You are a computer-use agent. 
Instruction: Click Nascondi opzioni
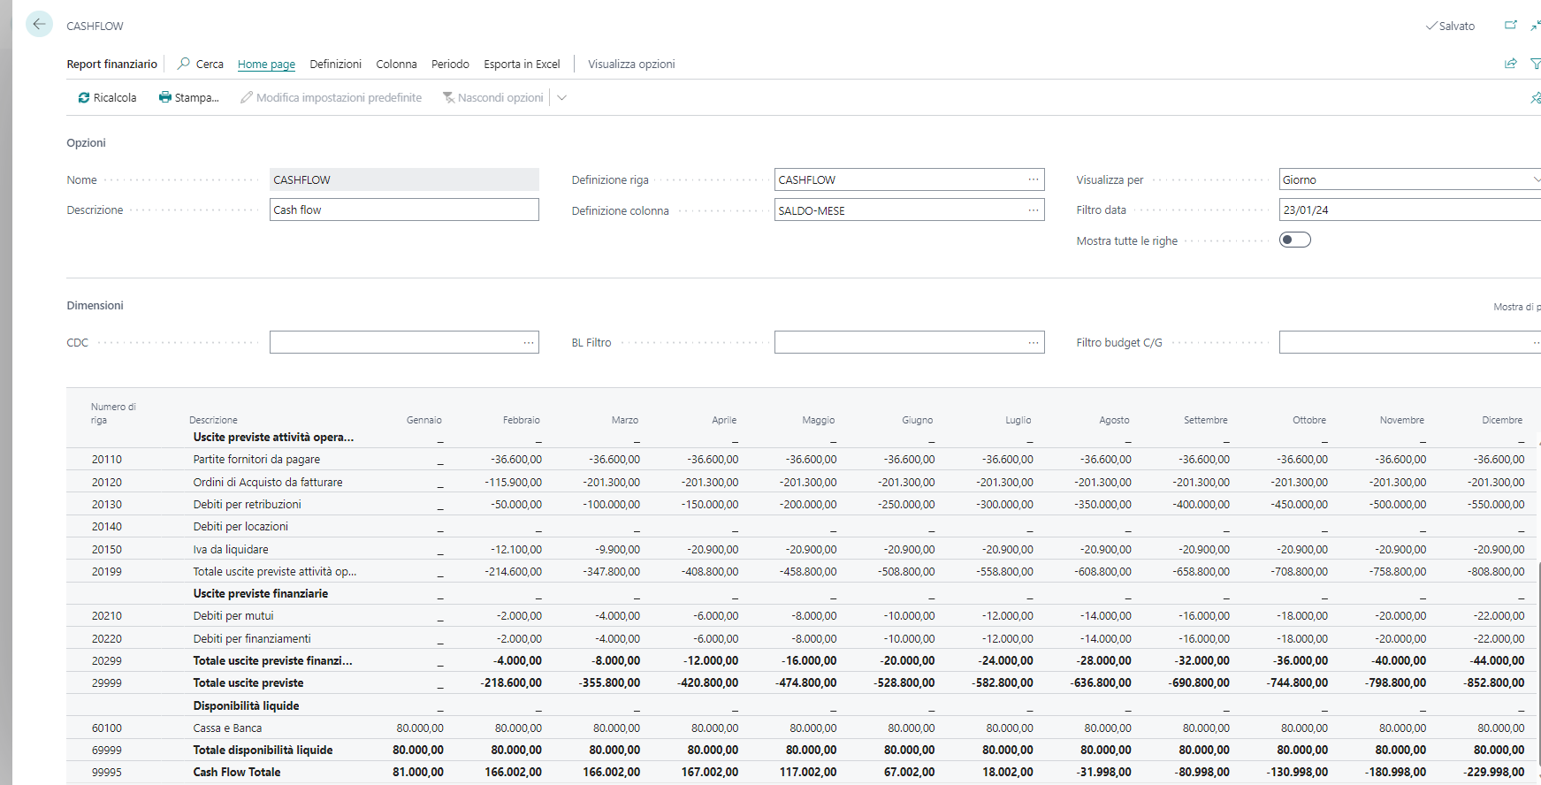click(492, 97)
